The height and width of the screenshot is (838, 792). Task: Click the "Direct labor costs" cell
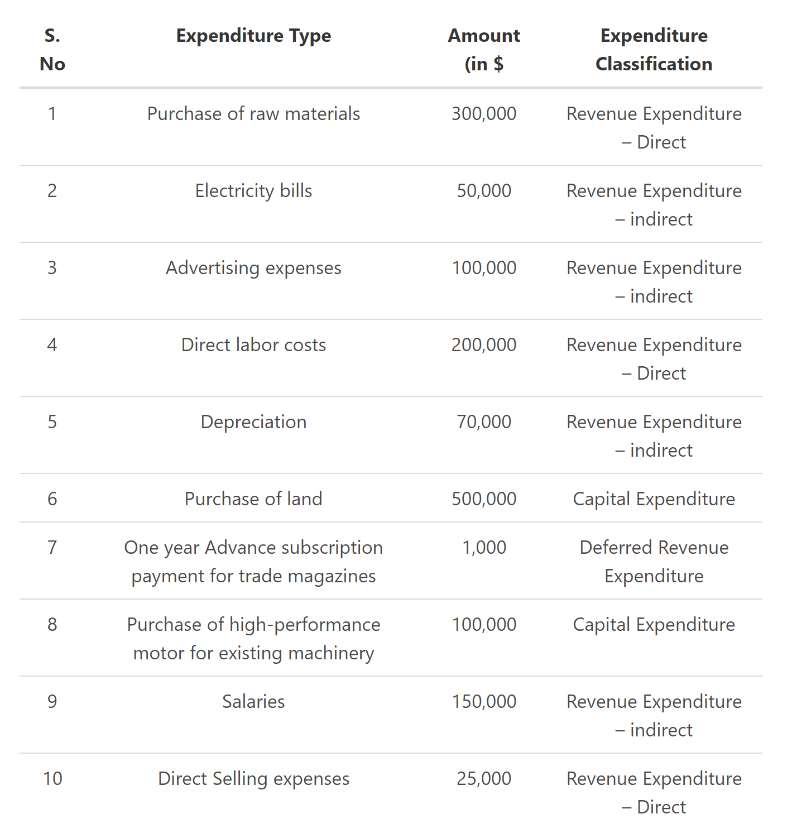click(x=253, y=345)
